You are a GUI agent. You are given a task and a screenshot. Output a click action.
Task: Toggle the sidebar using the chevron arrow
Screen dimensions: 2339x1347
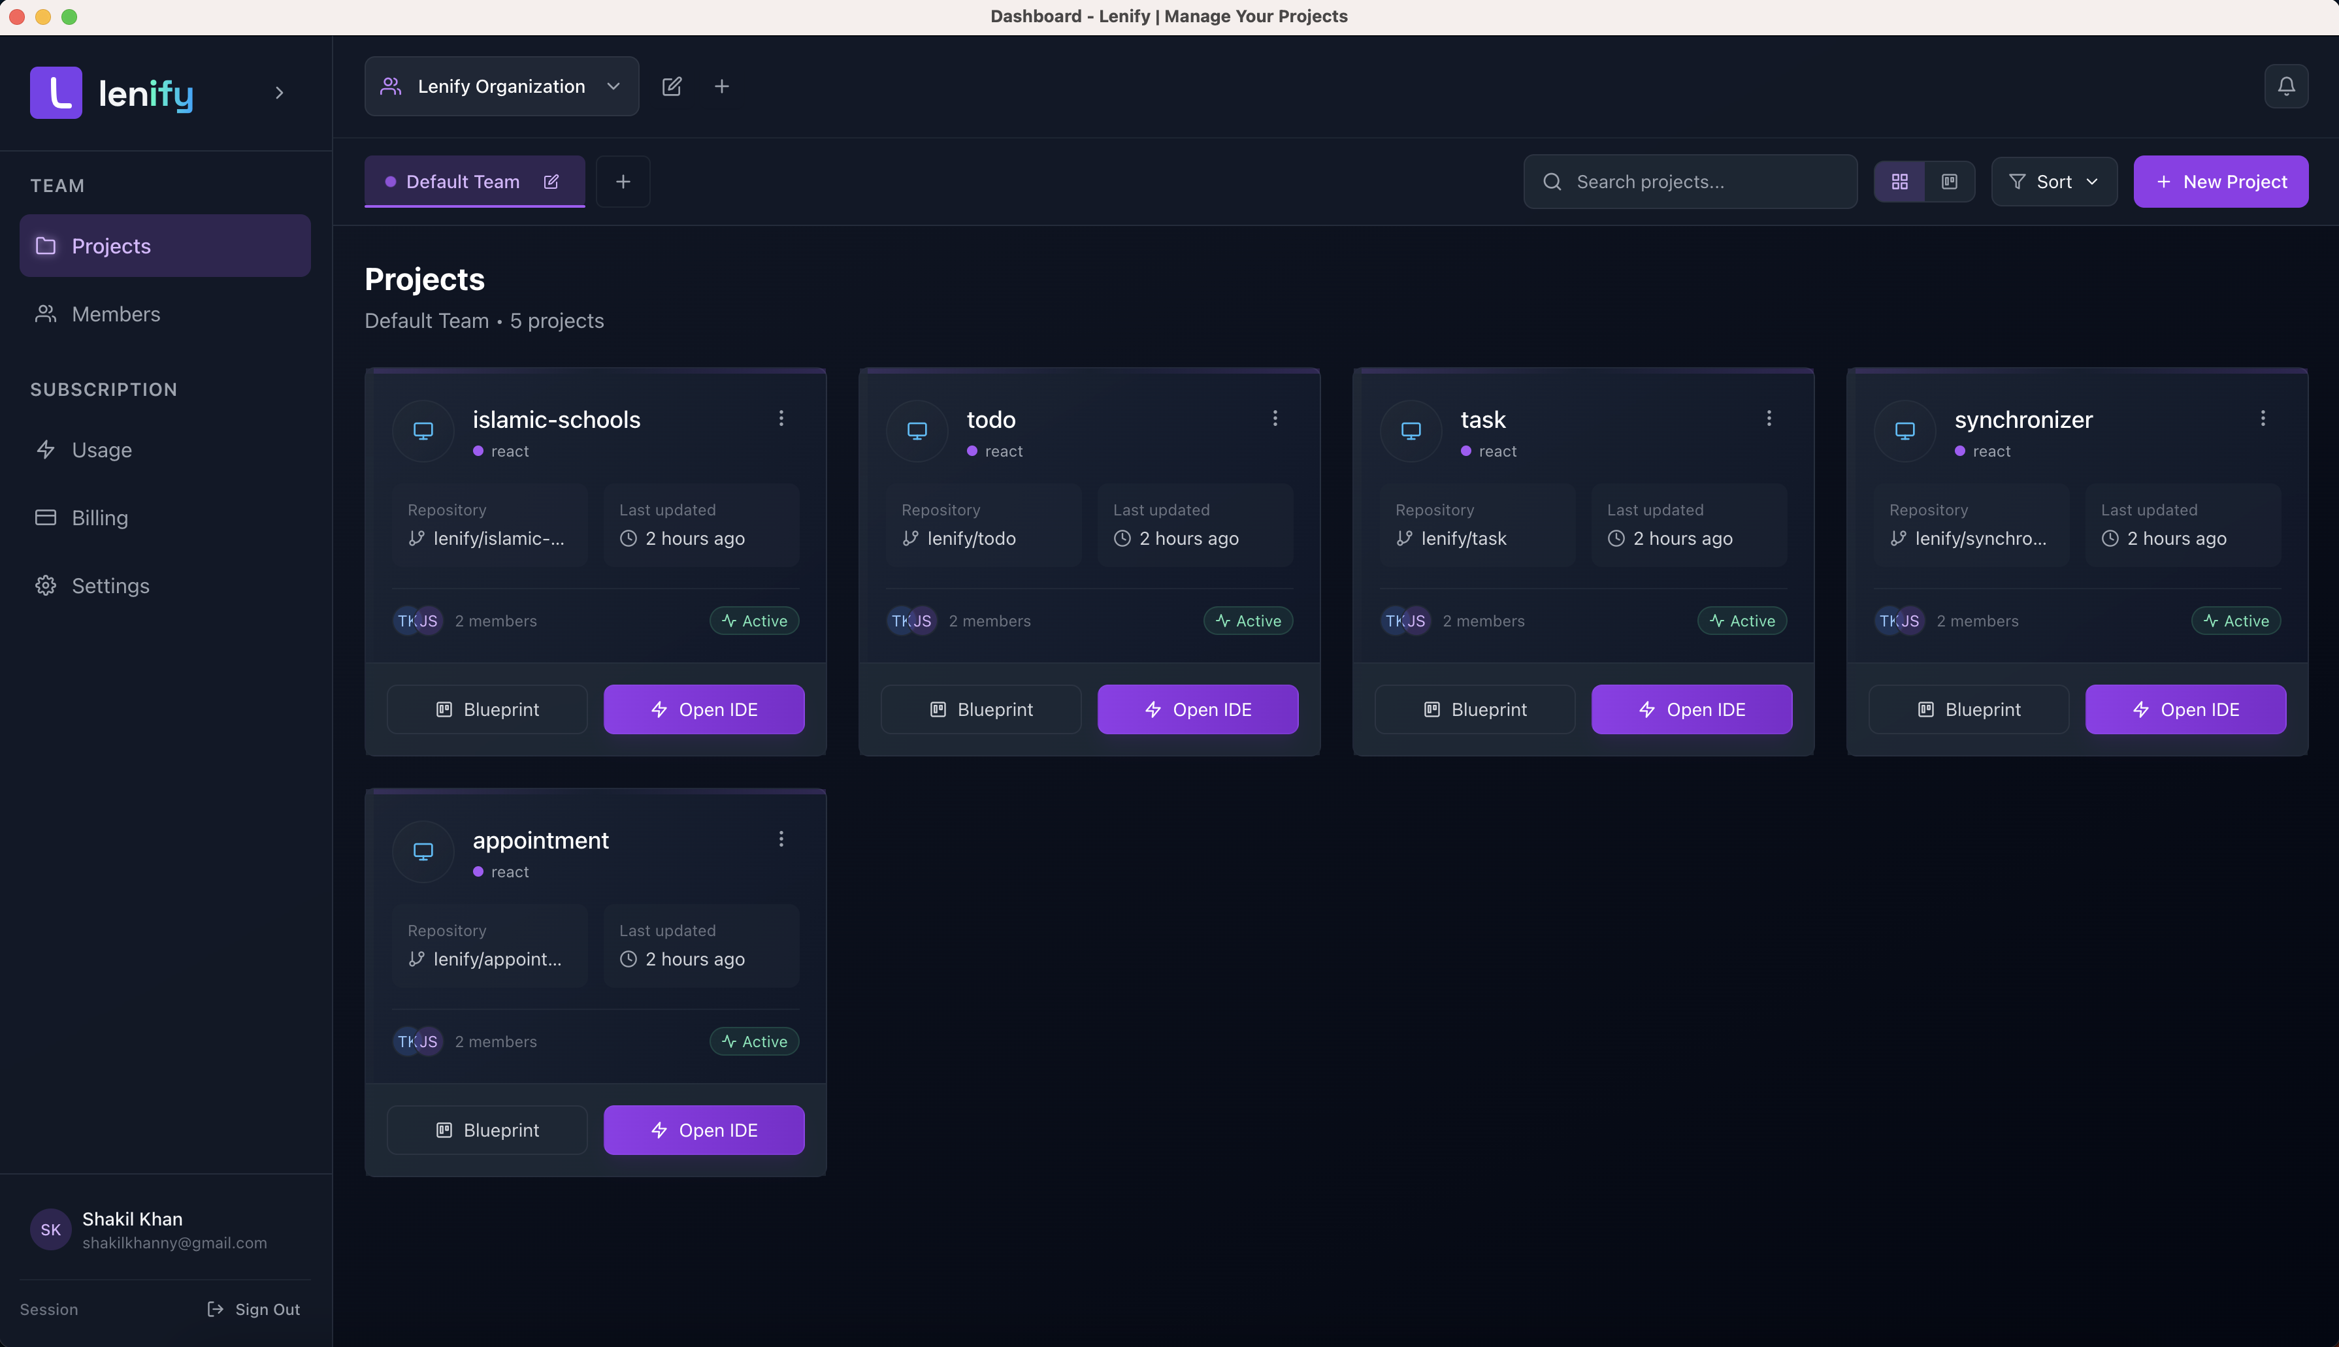[x=280, y=93]
